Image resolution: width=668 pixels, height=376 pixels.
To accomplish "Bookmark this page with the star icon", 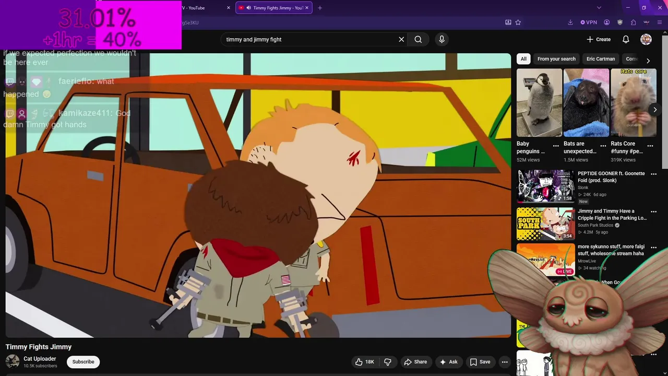I will 518,22.
